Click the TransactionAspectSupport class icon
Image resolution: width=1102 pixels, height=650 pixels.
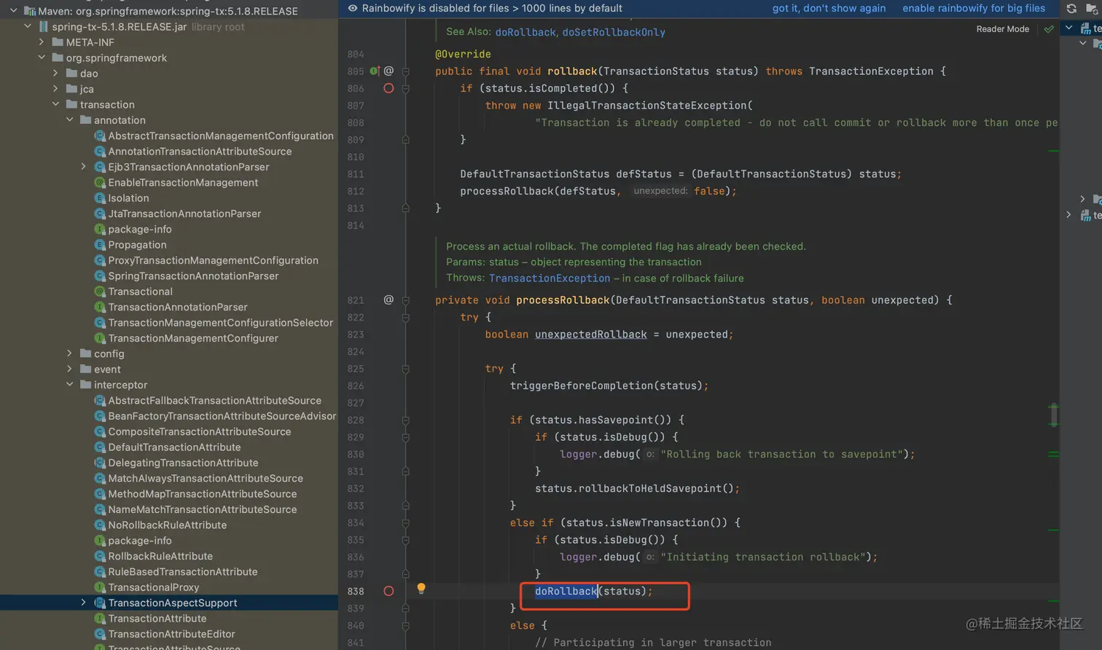100,603
